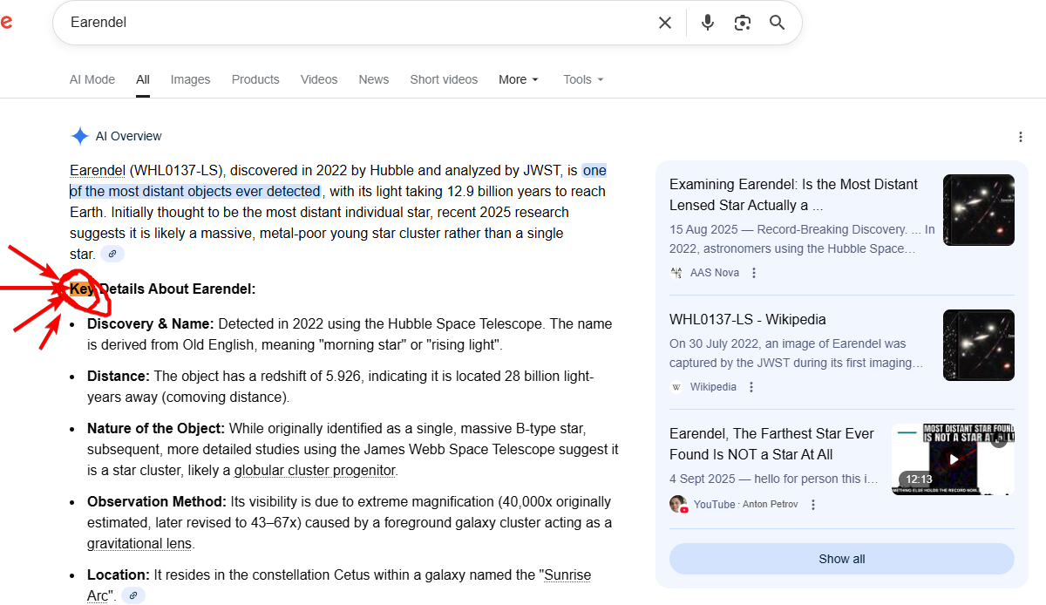Click the 12:13 video duration badge
The width and height of the screenshot is (1046, 605).
pos(919,479)
